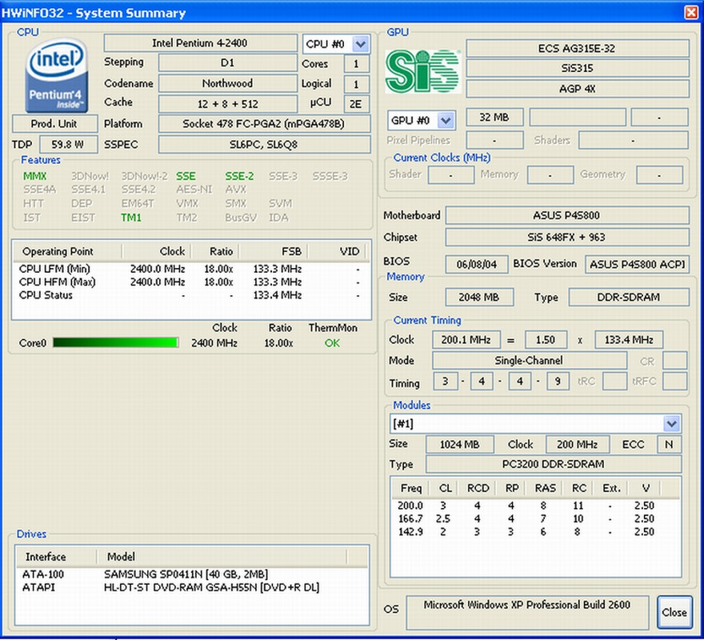Click the Freq column header in modules table

click(x=410, y=488)
